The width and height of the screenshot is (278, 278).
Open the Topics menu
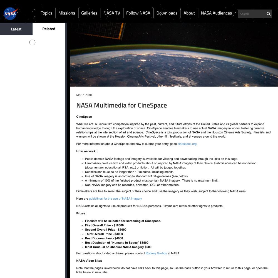pos(46,13)
